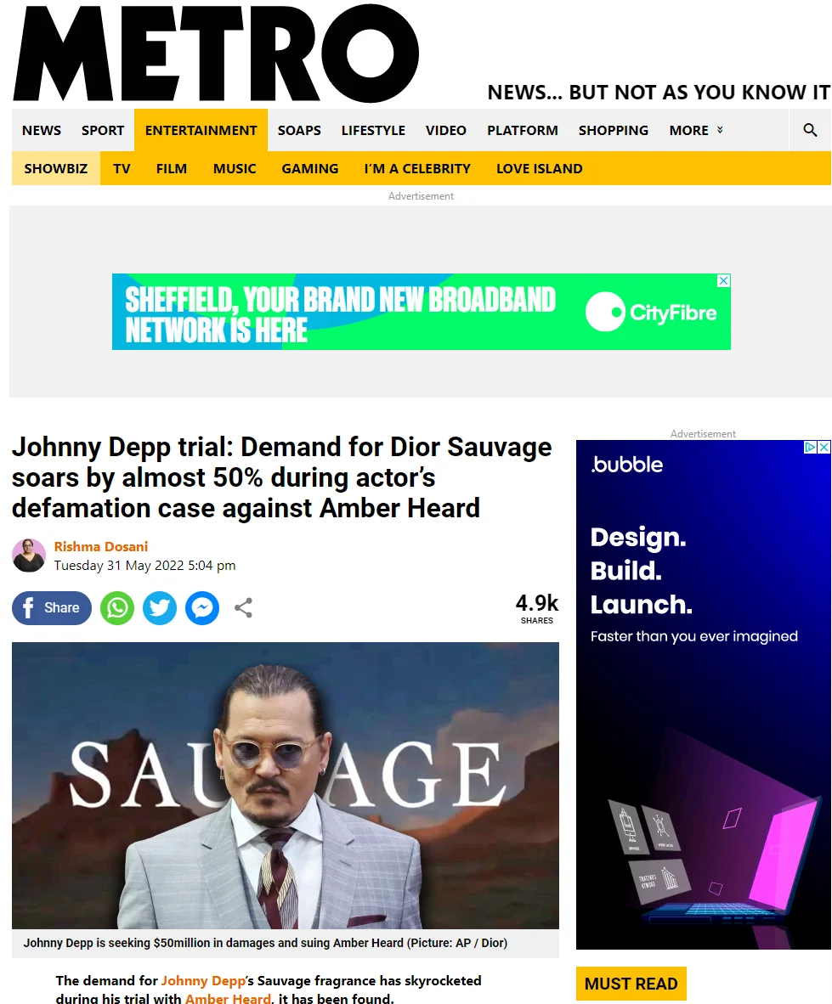Screen dimensions: 832x1004
Task: Go to the SPORT section
Action: coord(103,130)
